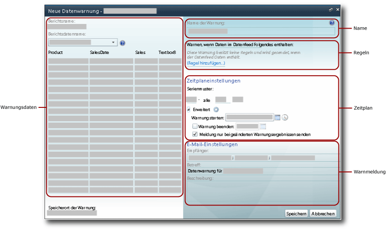Collapse the Erweitert section
This screenshot has width=386, height=230.
[189, 110]
